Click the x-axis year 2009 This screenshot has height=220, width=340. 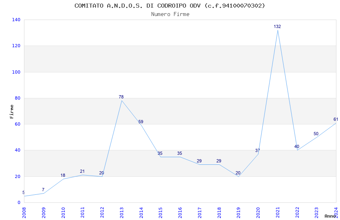coord(43,212)
